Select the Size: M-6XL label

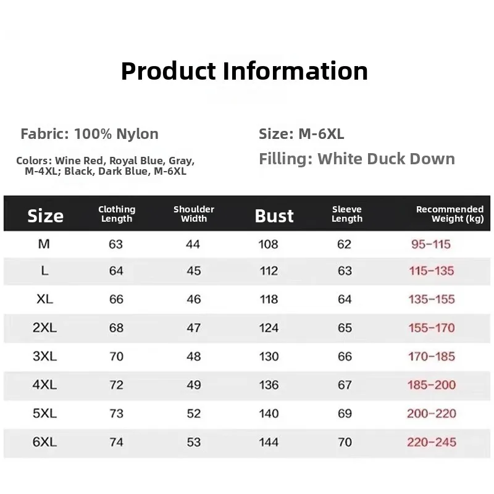click(x=301, y=134)
